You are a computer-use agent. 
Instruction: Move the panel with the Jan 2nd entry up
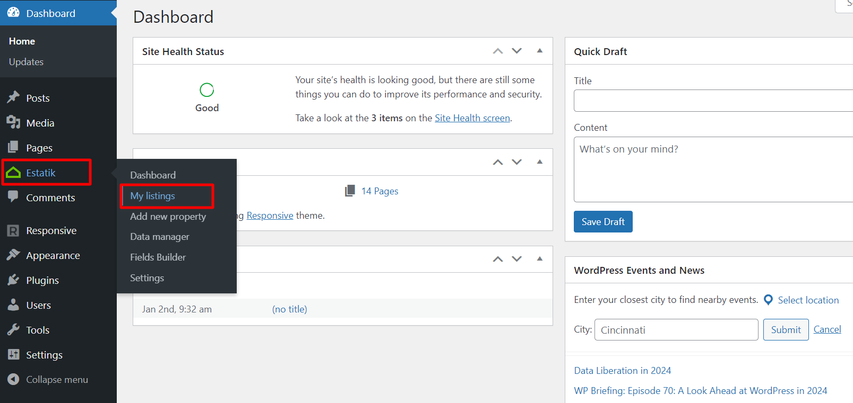pos(498,259)
